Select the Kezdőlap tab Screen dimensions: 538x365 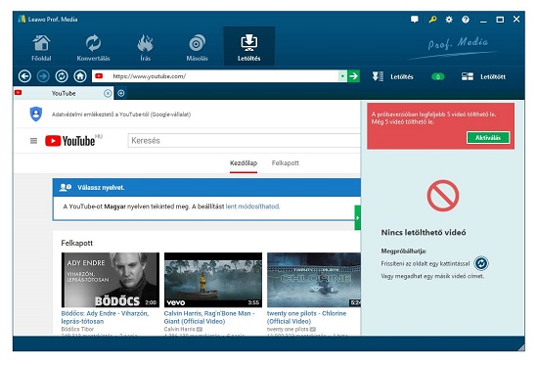(x=244, y=163)
